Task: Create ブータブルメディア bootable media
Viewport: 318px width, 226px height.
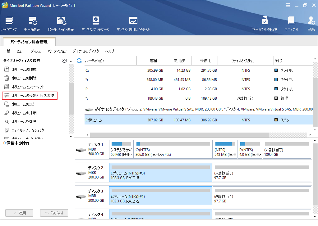Action: (x=265, y=24)
